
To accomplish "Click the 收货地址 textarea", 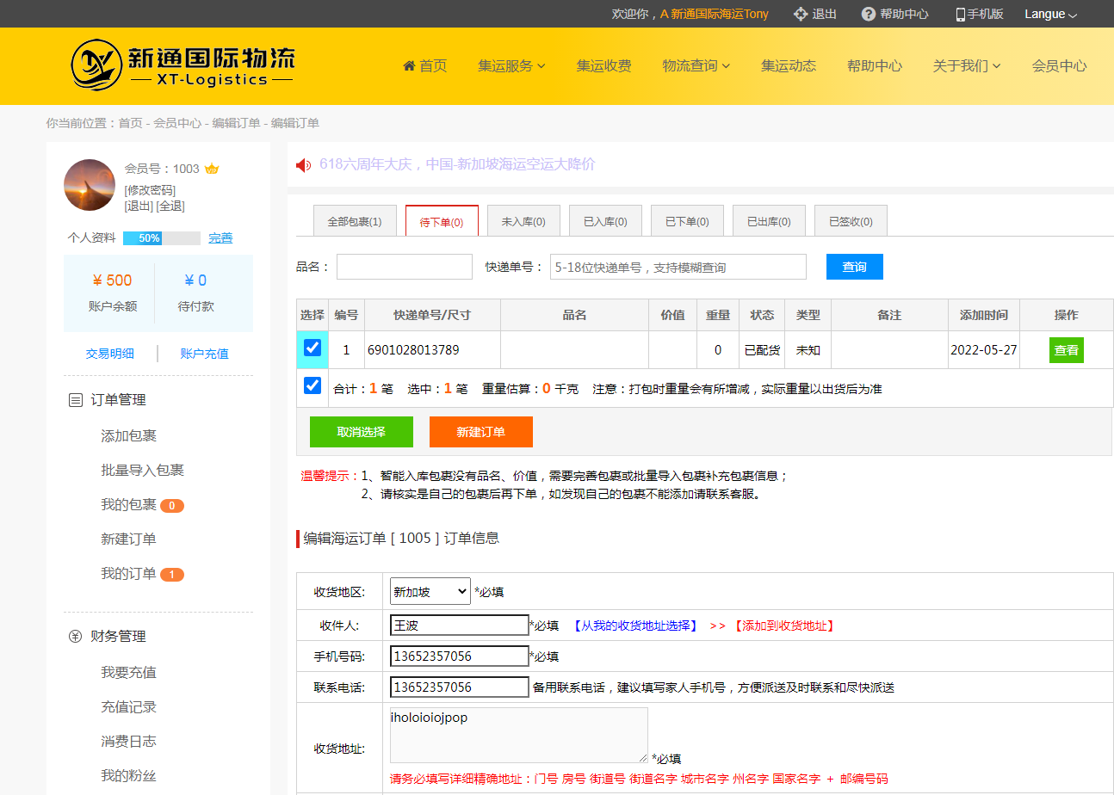I will 519,735.
